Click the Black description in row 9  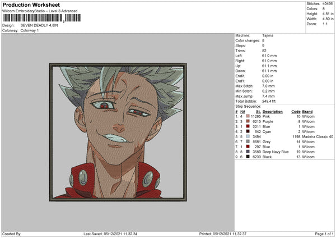[x=267, y=157]
